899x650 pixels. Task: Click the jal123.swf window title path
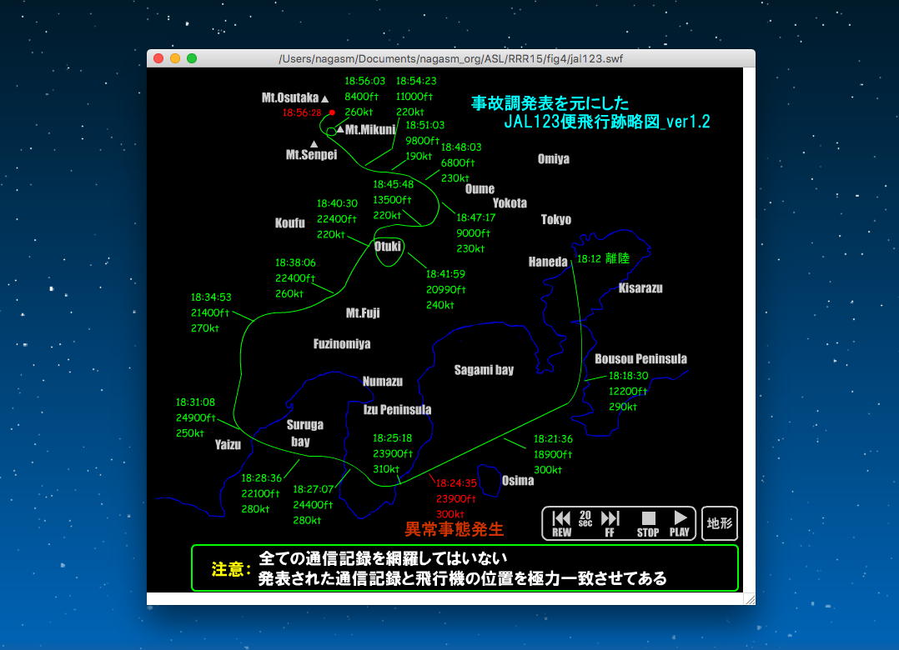(450, 59)
